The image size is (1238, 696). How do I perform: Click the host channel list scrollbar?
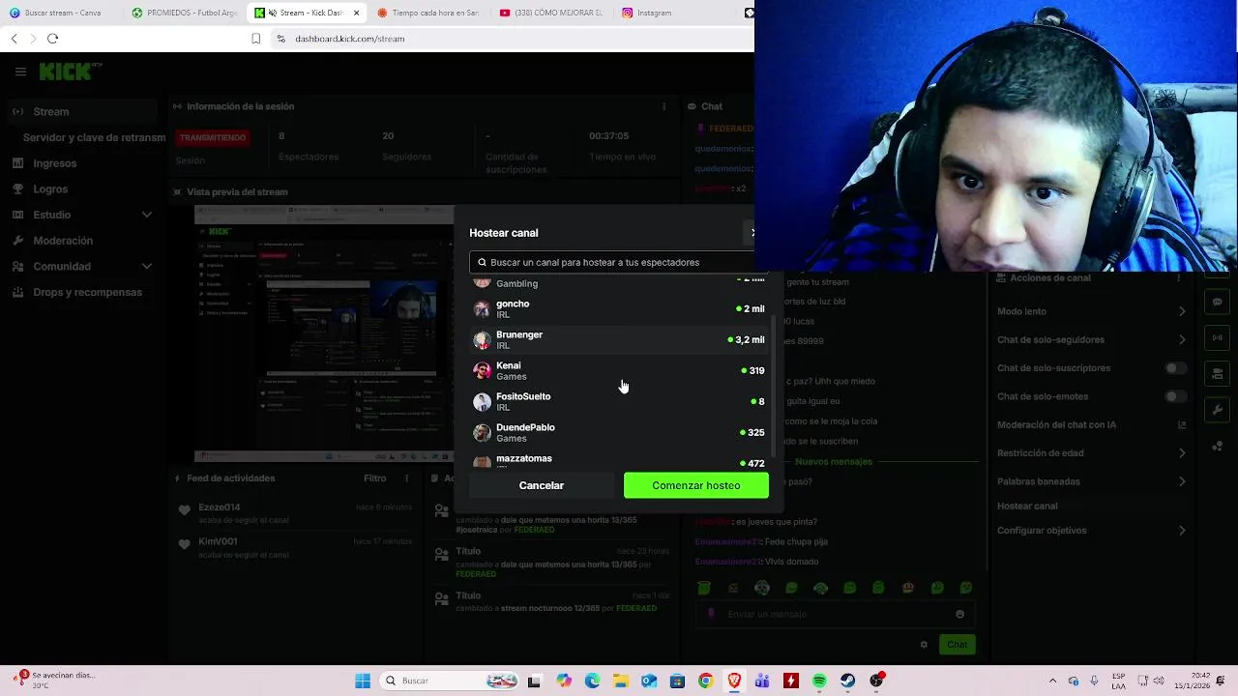[772, 387]
